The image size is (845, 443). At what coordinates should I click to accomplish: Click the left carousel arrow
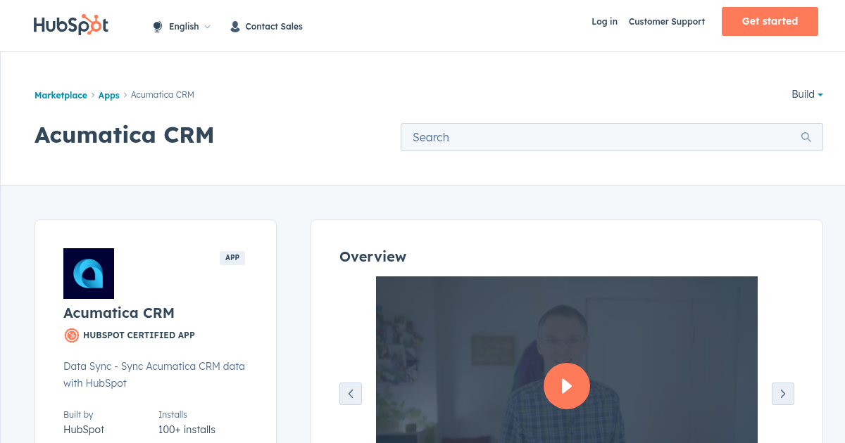pos(351,394)
